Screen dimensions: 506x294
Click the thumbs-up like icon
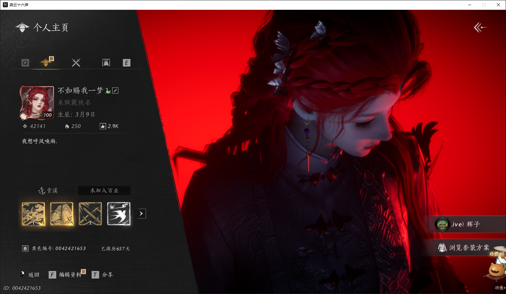(103, 126)
